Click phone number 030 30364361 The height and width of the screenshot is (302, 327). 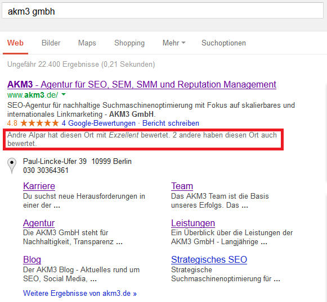pyautogui.click(x=46, y=170)
